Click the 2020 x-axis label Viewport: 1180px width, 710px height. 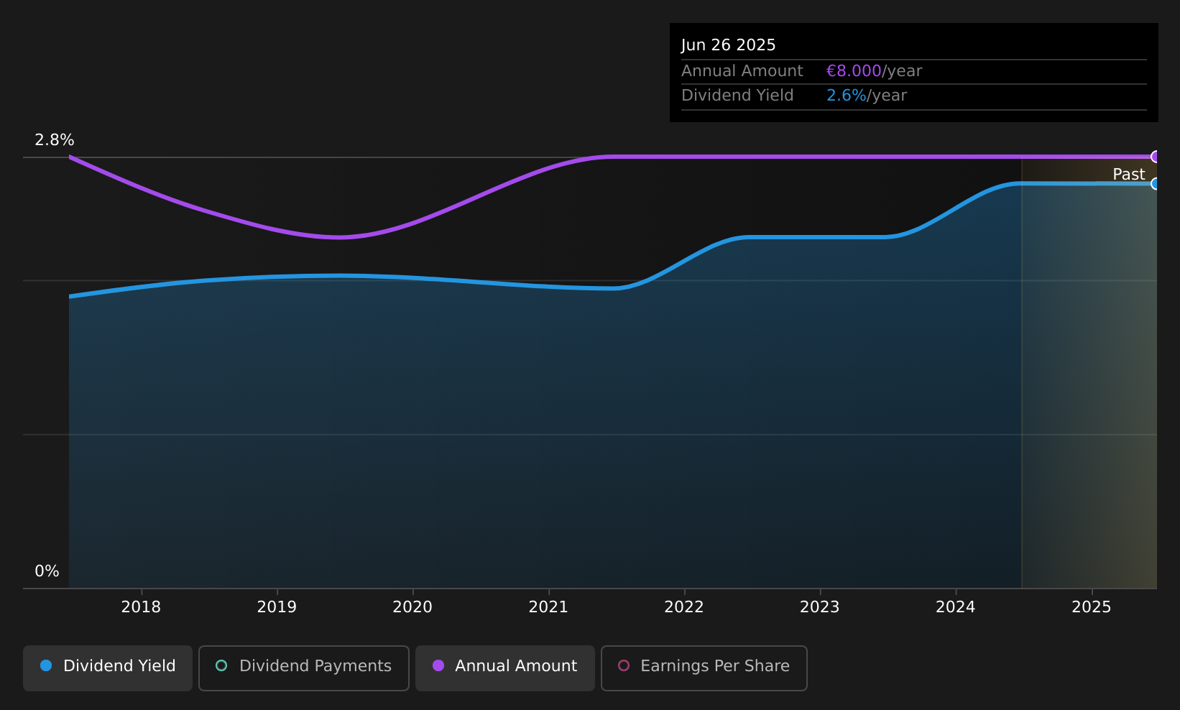[412, 607]
